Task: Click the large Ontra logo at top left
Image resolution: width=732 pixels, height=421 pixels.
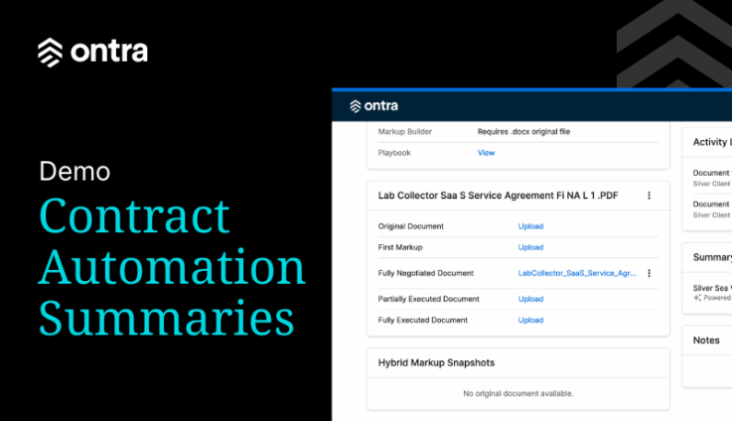Action: [x=92, y=52]
